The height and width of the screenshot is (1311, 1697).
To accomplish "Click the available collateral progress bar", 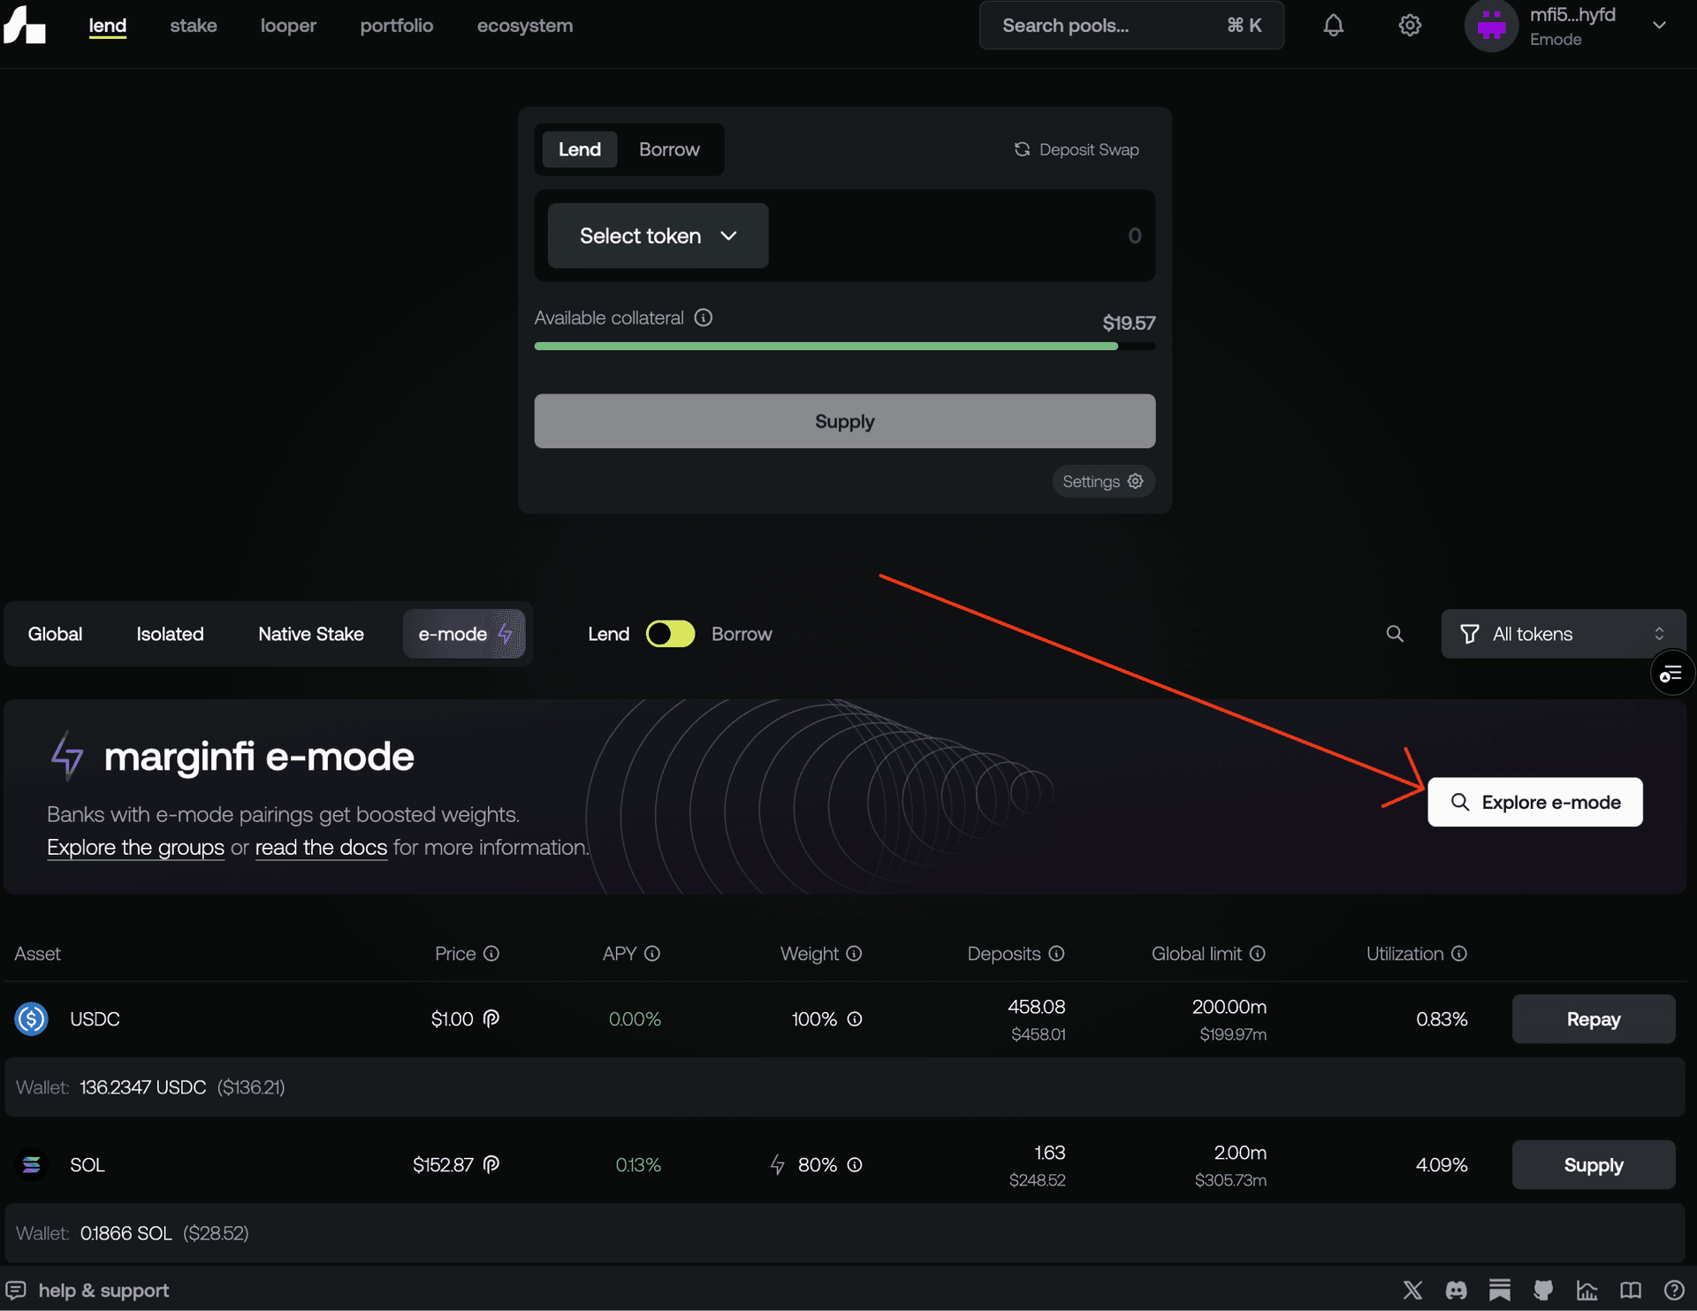I will (844, 347).
